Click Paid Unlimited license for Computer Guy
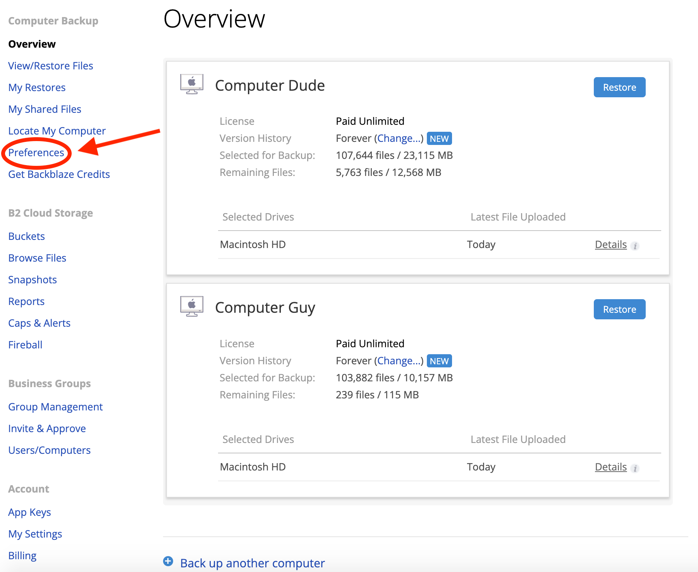The image size is (698, 572). click(x=370, y=344)
